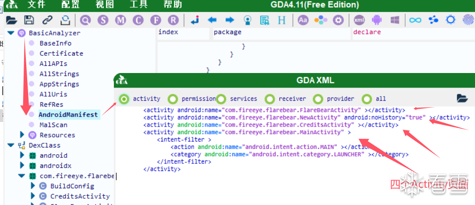Click the android.intent.category.LAUNCHER line
475x205 pixels.
289,155
